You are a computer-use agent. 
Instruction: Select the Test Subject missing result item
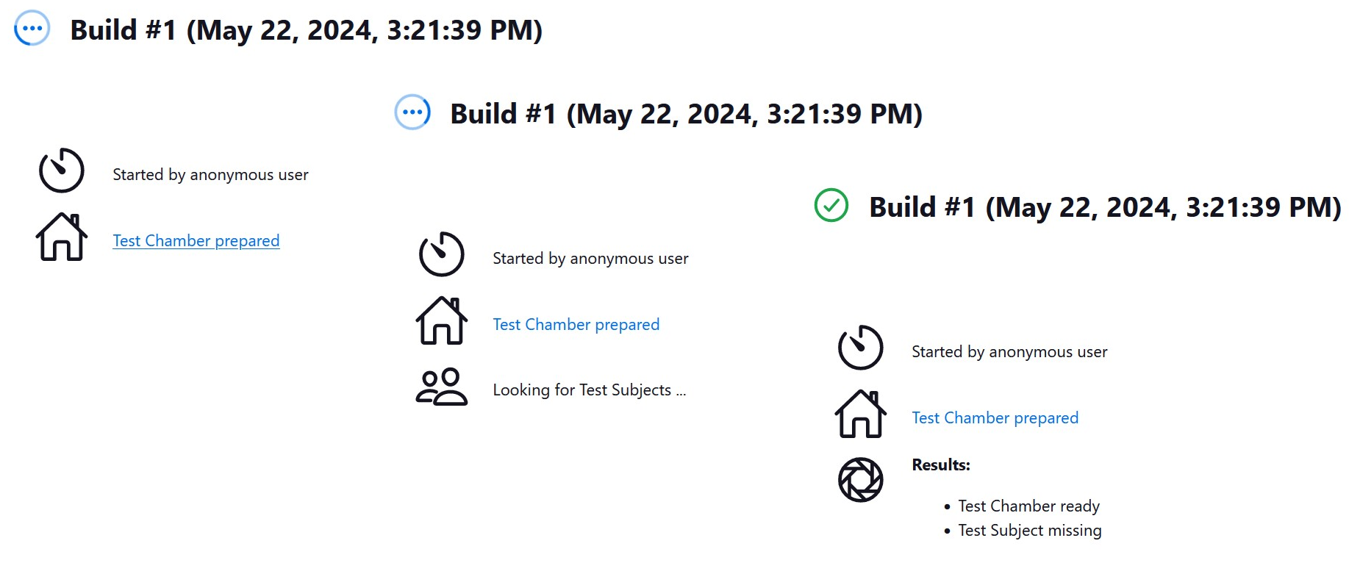click(x=1029, y=531)
